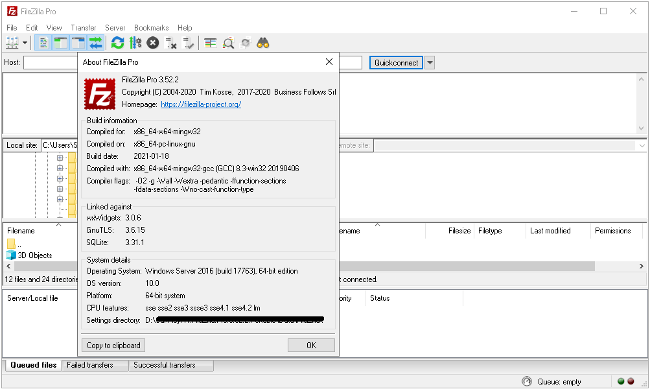Open the Site Manager icon

coord(12,43)
